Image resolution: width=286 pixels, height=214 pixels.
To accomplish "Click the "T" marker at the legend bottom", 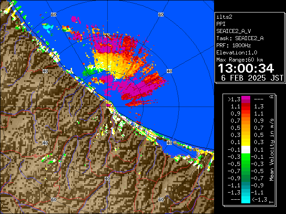I will point(272,202).
